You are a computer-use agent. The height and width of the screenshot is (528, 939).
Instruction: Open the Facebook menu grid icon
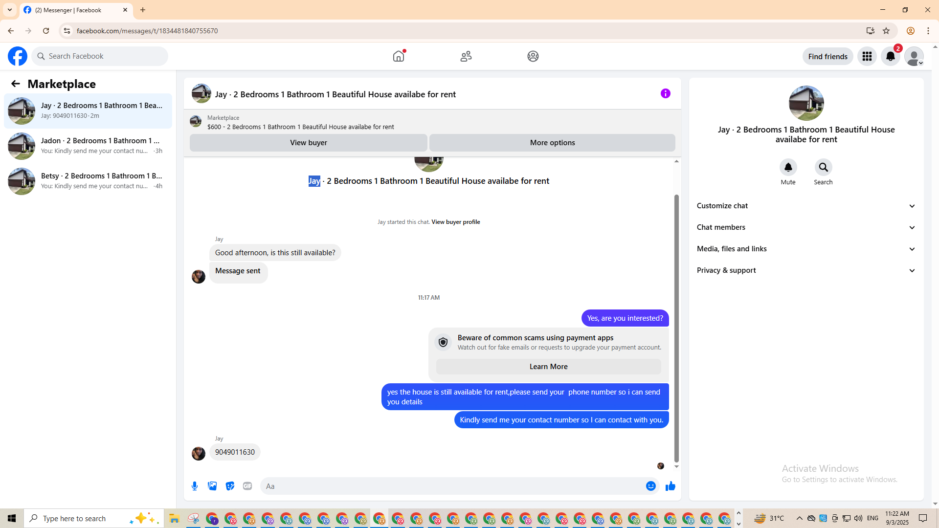pos(867,56)
